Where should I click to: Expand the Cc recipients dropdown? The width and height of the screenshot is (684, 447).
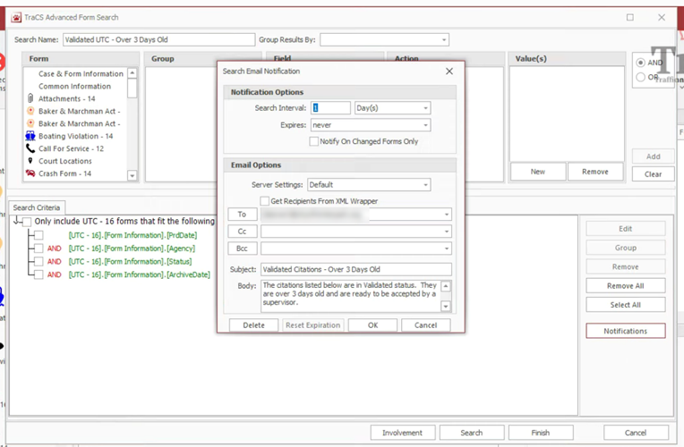(446, 232)
